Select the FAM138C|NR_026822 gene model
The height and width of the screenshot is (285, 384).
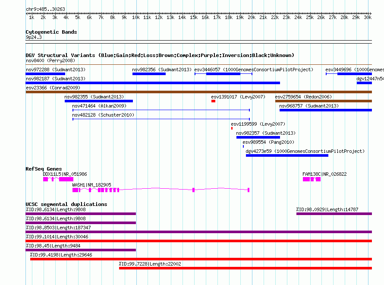click(312, 179)
